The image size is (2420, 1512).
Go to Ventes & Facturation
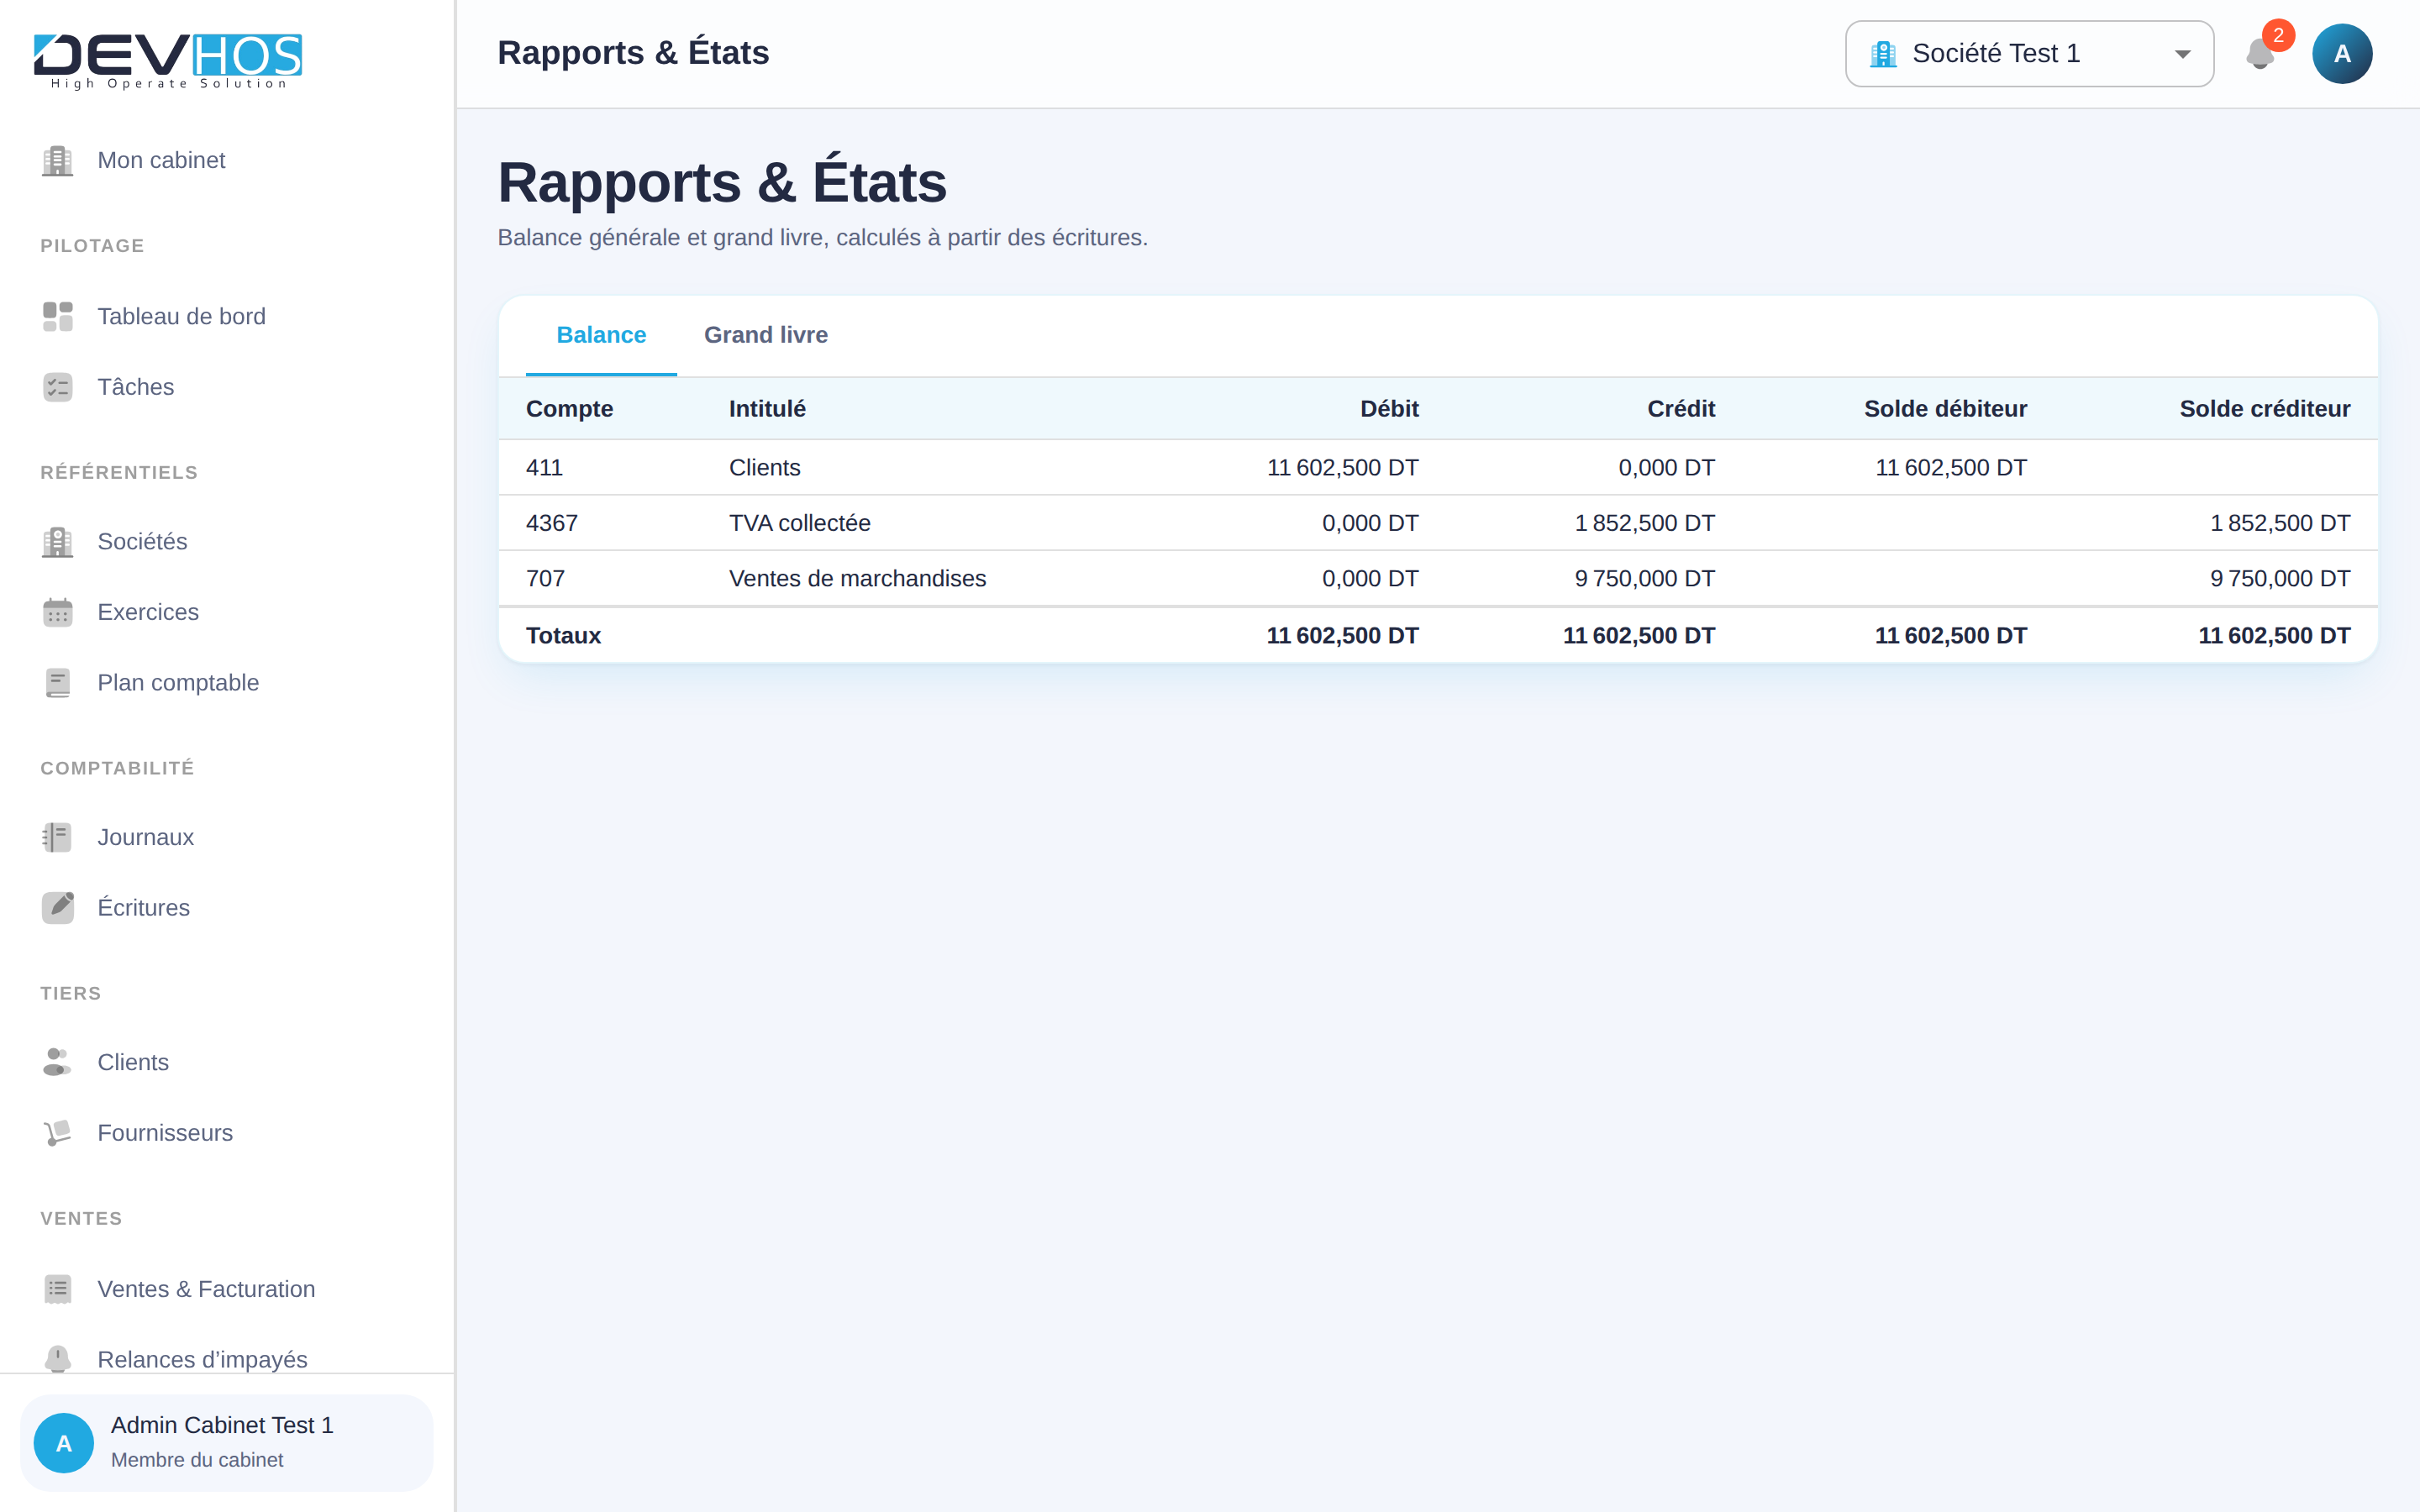pyautogui.click(x=206, y=1289)
